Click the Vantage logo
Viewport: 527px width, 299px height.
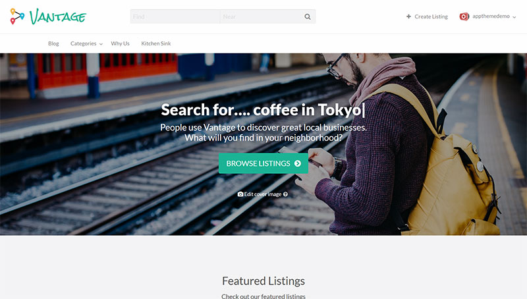point(48,16)
